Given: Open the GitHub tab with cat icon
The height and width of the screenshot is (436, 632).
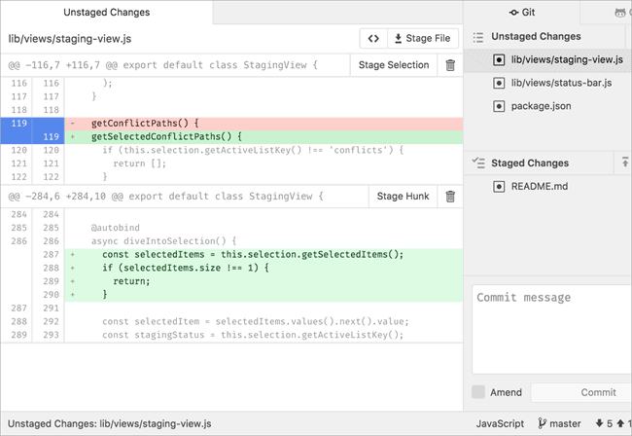Looking at the screenshot, I should click(x=620, y=13).
